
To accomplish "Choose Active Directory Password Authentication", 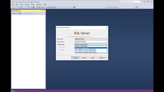I will [x=91, y=51].
